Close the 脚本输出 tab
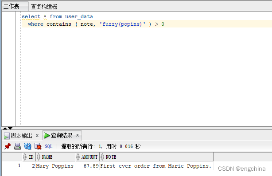 click(x=37, y=136)
